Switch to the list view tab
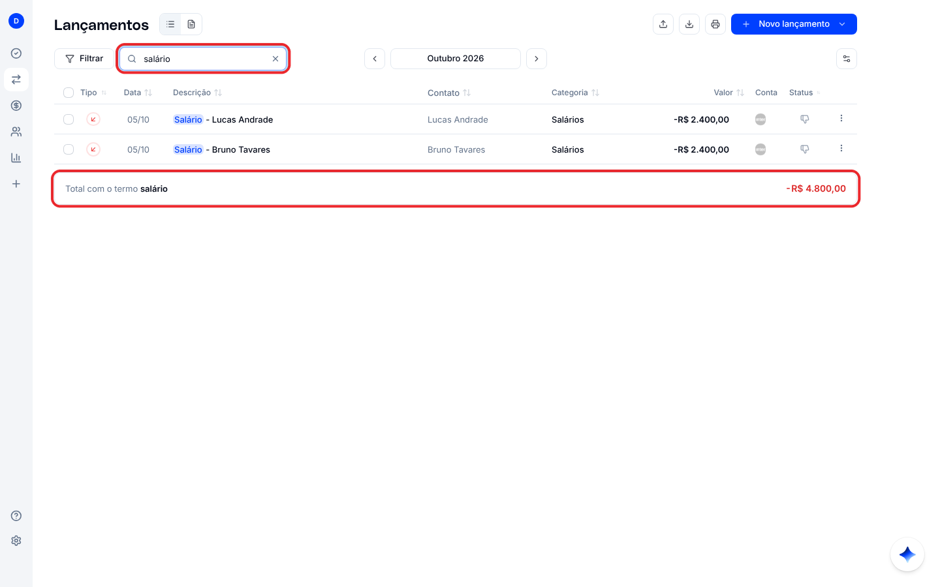Image resolution: width=940 pixels, height=587 pixels. 170,24
